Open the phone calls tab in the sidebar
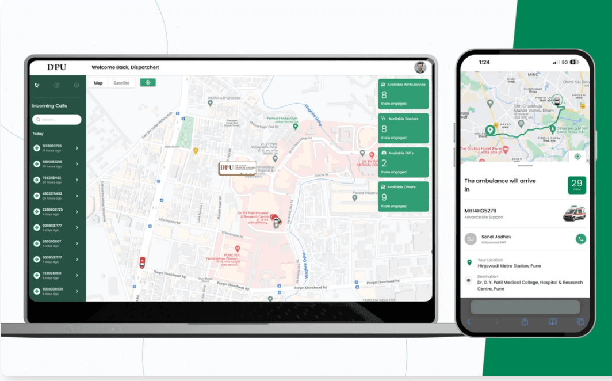 pos(37,85)
